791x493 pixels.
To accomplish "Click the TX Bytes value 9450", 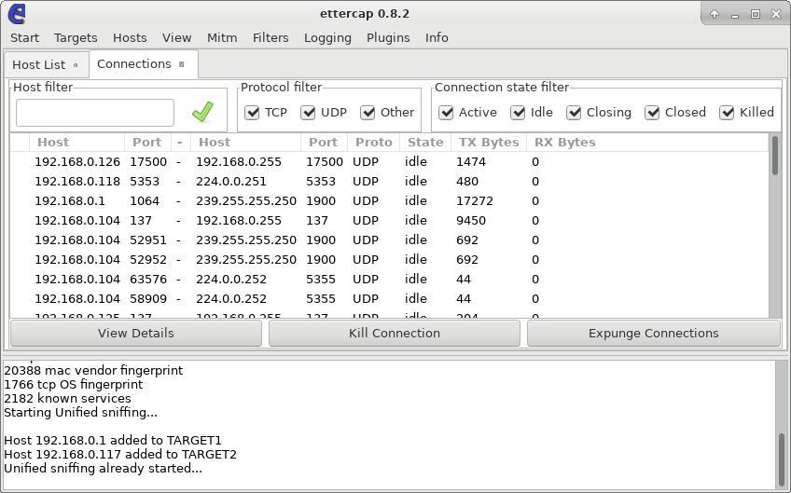I will click(471, 220).
